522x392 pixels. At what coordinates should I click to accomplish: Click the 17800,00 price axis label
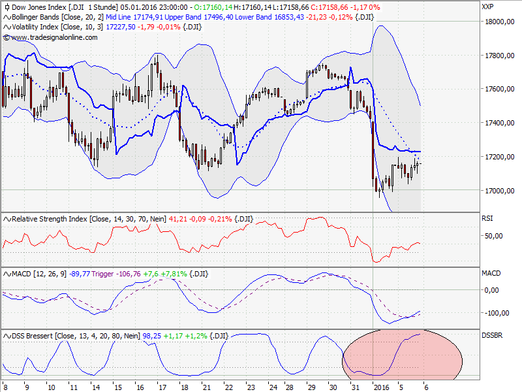tap(500, 56)
